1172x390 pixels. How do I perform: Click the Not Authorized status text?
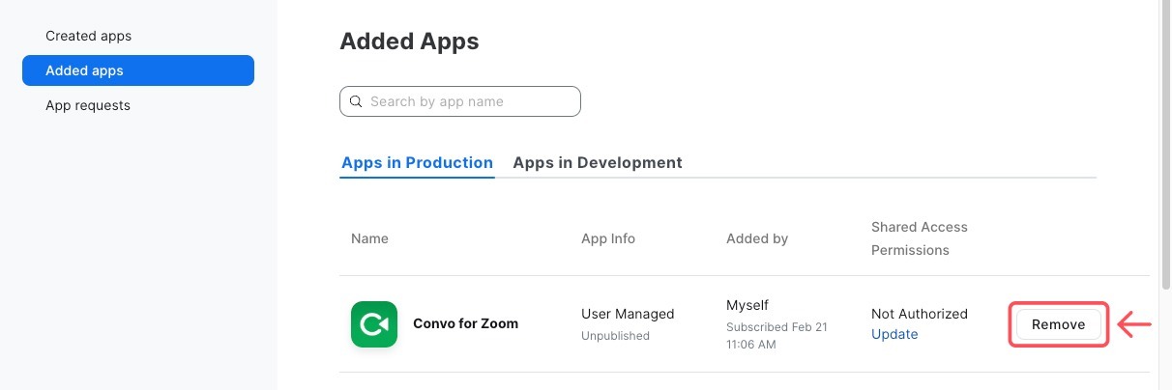pos(919,314)
